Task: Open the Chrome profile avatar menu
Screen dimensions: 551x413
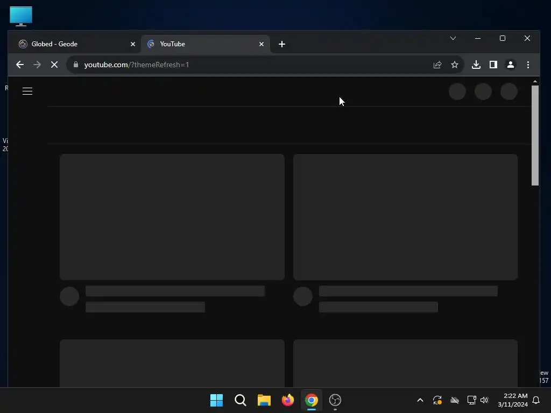Action: pos(511,65)
